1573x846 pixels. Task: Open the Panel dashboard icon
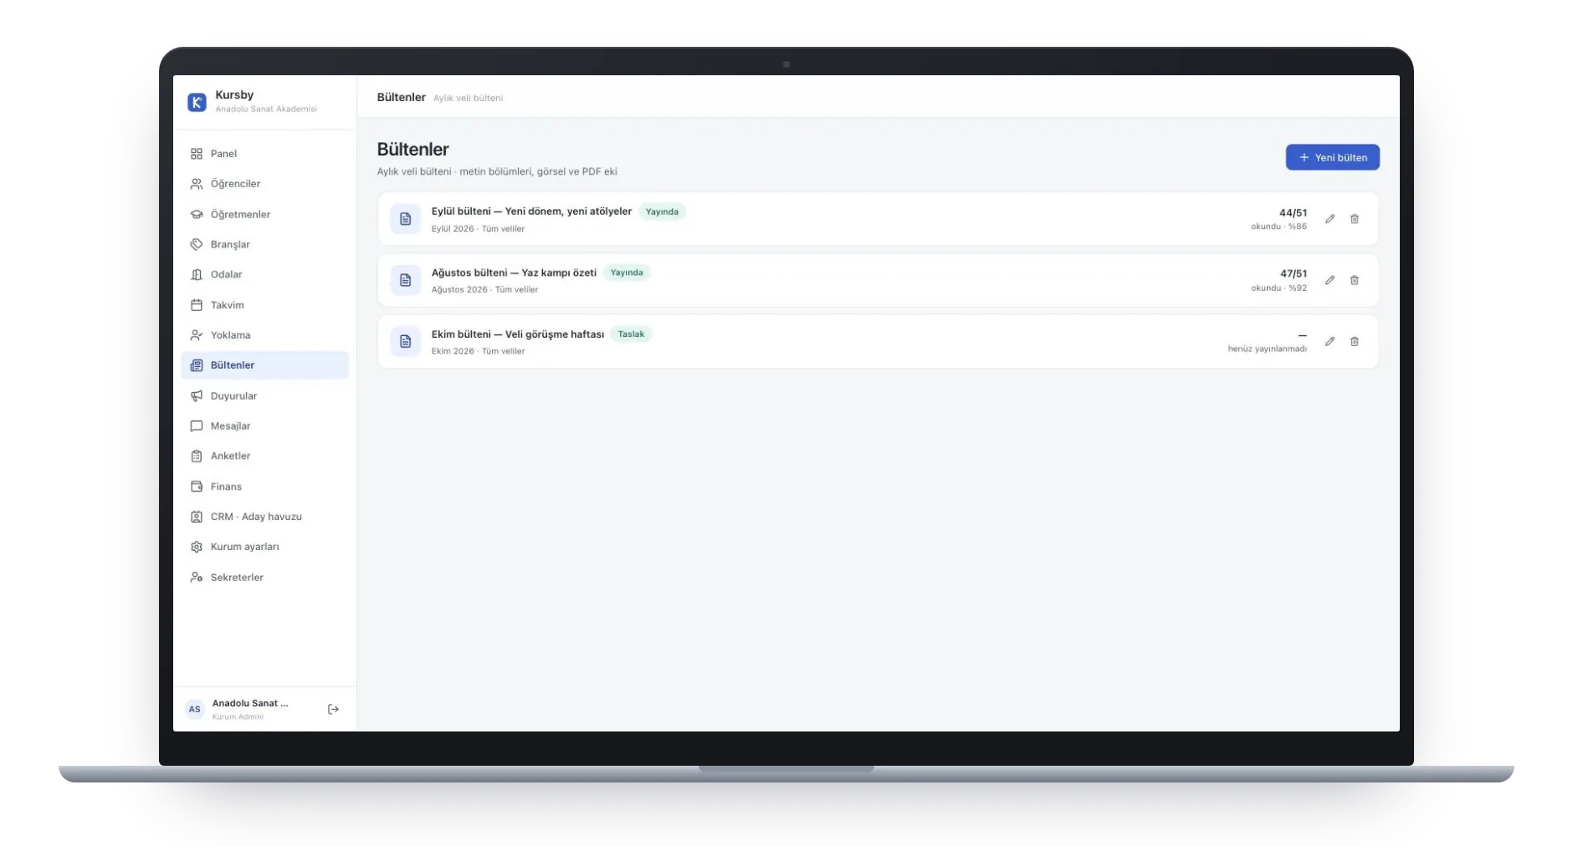click(x=197, y=154)
